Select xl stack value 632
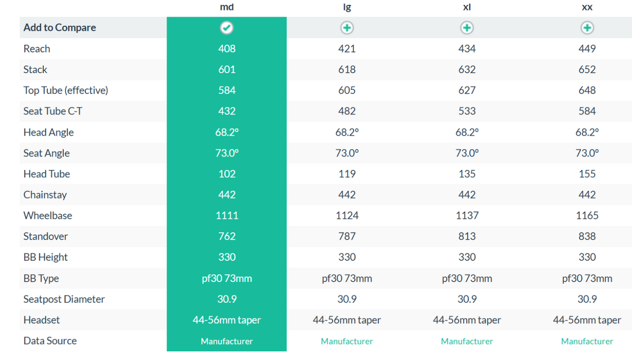 pyautogui.click(x=467, y=70)
